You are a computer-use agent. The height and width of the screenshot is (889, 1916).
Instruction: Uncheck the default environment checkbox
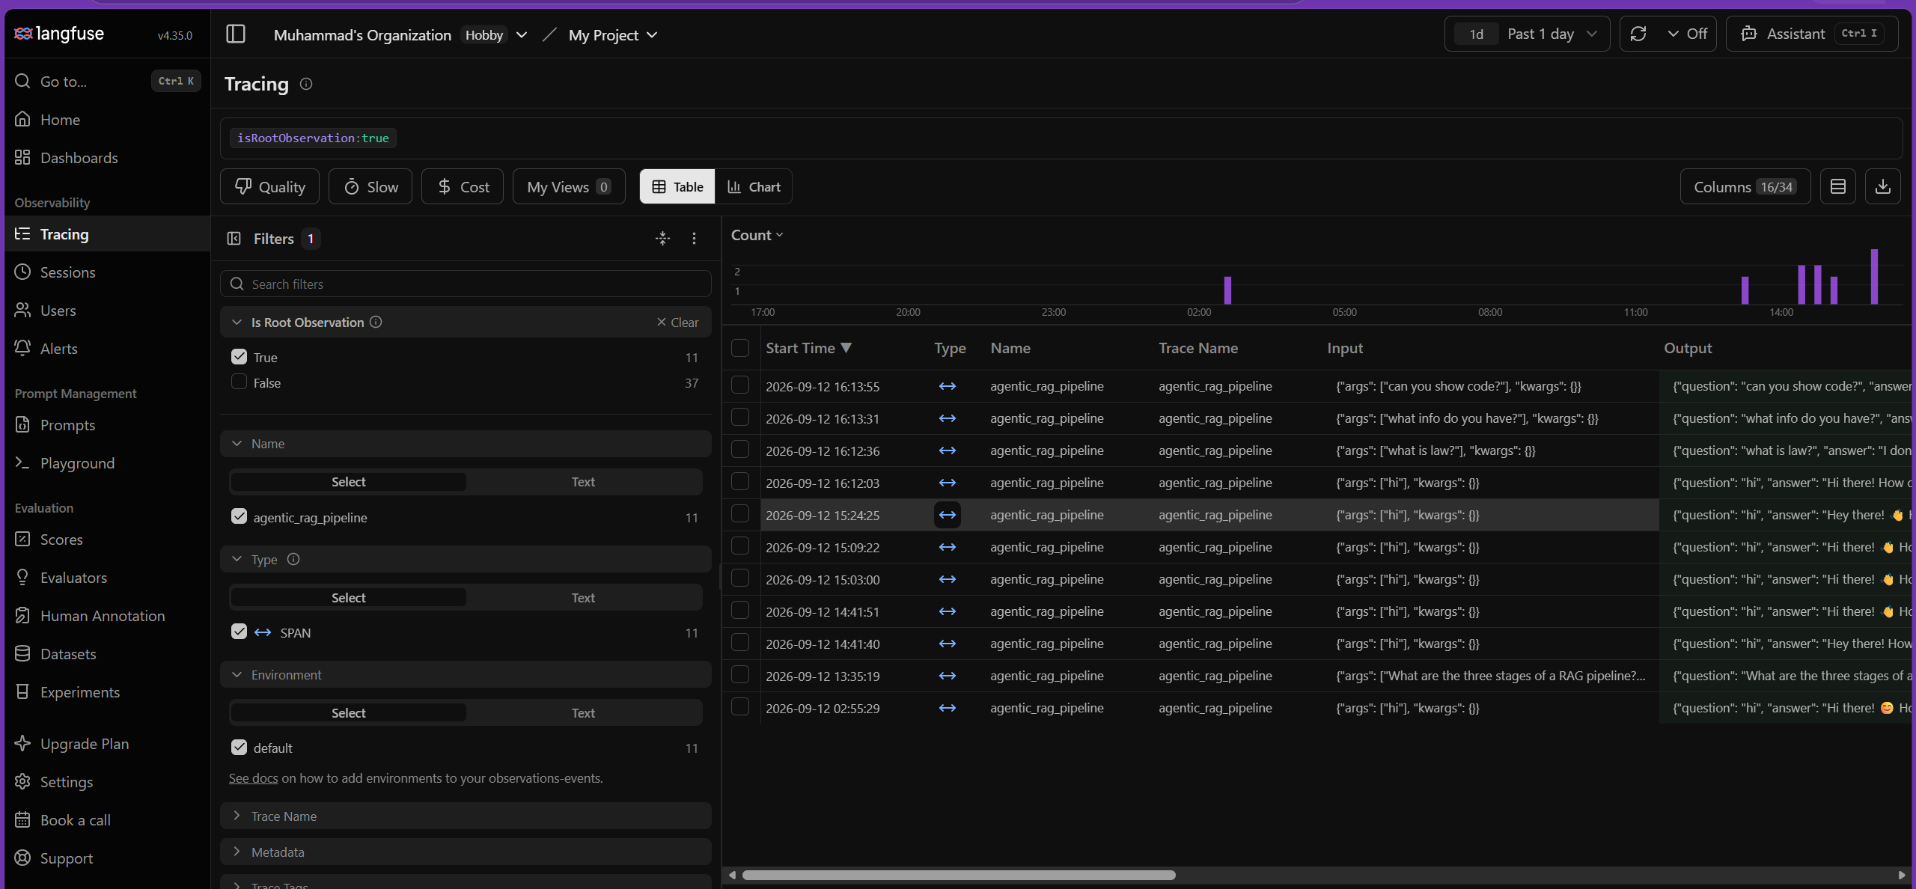(x=239, y=747)
